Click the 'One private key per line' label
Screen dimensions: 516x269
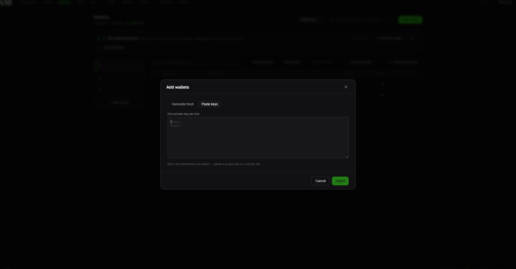tap(184, 114)
